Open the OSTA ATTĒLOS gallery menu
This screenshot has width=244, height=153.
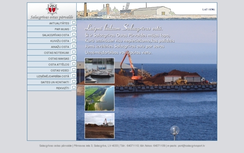[59, 64]
